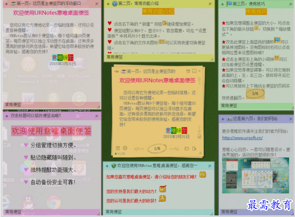Viewport: 295px width, 217px height.
Task: Click the plus icon on the teal 欢迎您使用 note
Action: [x=107, y=166]
